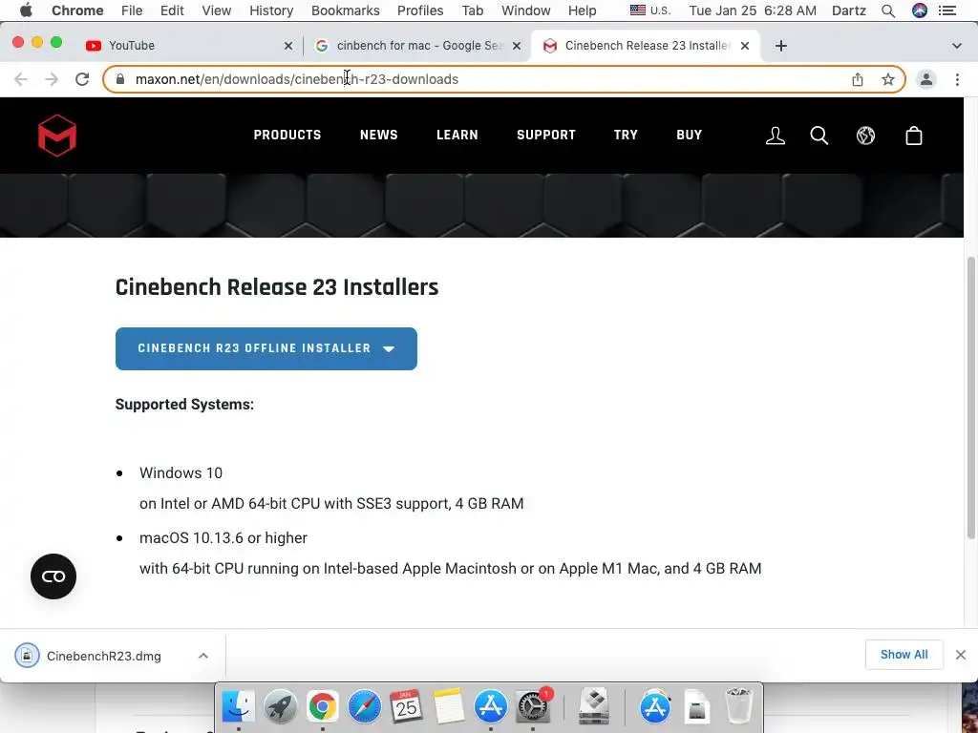Open System Preferences from the Dock
Screen dimensions: 978x733
point(533,706)
